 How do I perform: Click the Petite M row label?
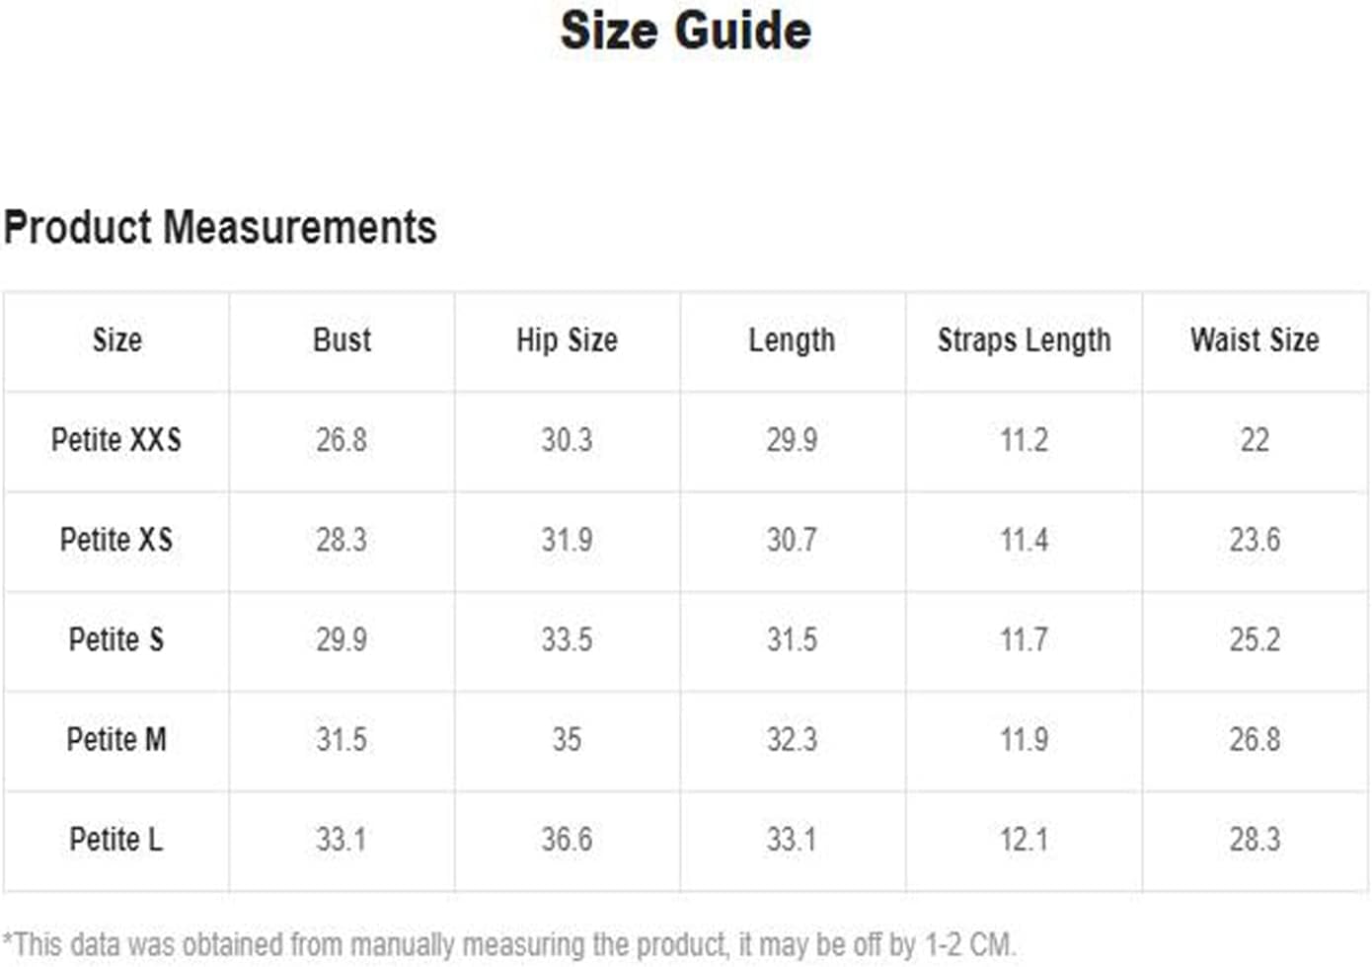pos(116,739)
